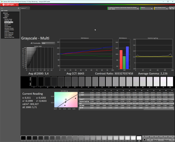Viewport: 175px width, 142px height.
Task: Click the 0% black swatch in the strip
Action: pyautogui.click(x=34, y=82)
